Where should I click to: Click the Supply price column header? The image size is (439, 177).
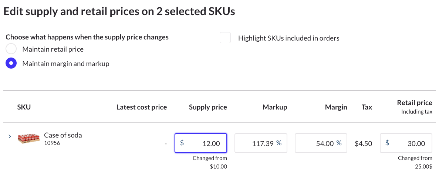pos(208,107)
